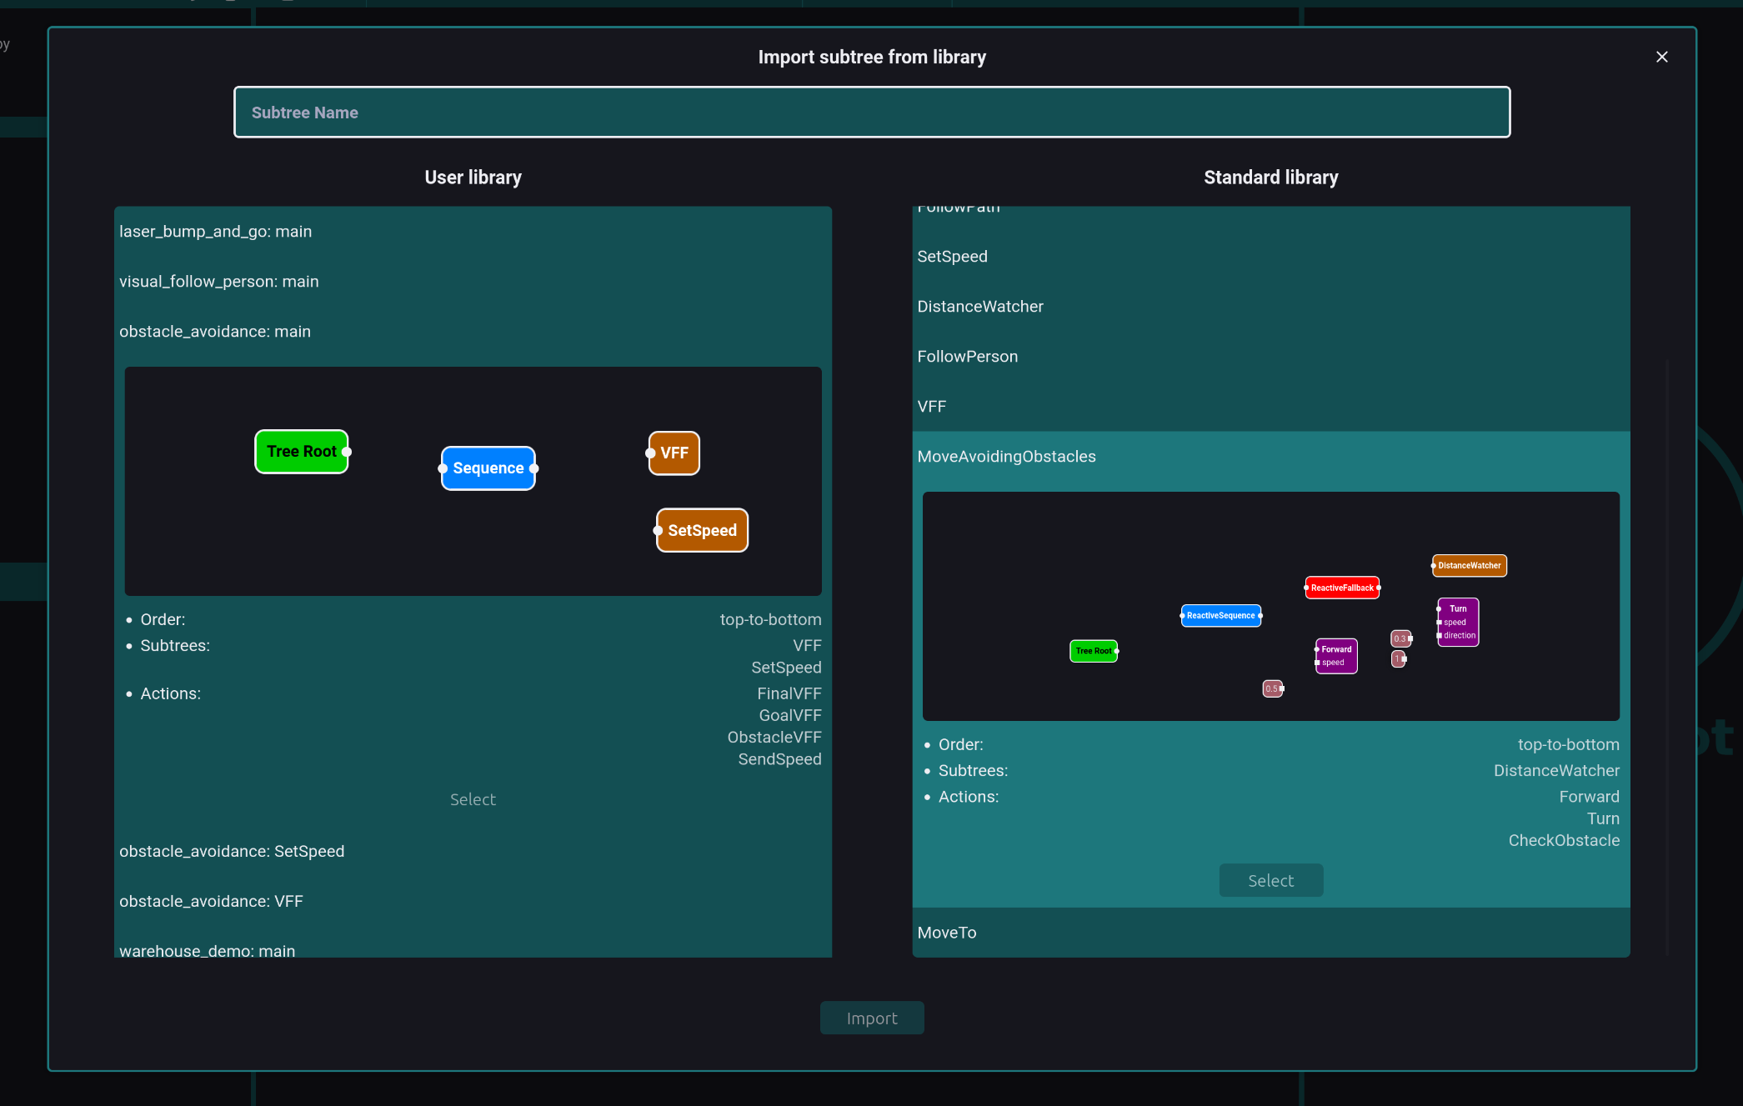Viewport: 1743px width, 1106px height.
Task: Click the orange VFF node in preview
Action: coord(674,453)
